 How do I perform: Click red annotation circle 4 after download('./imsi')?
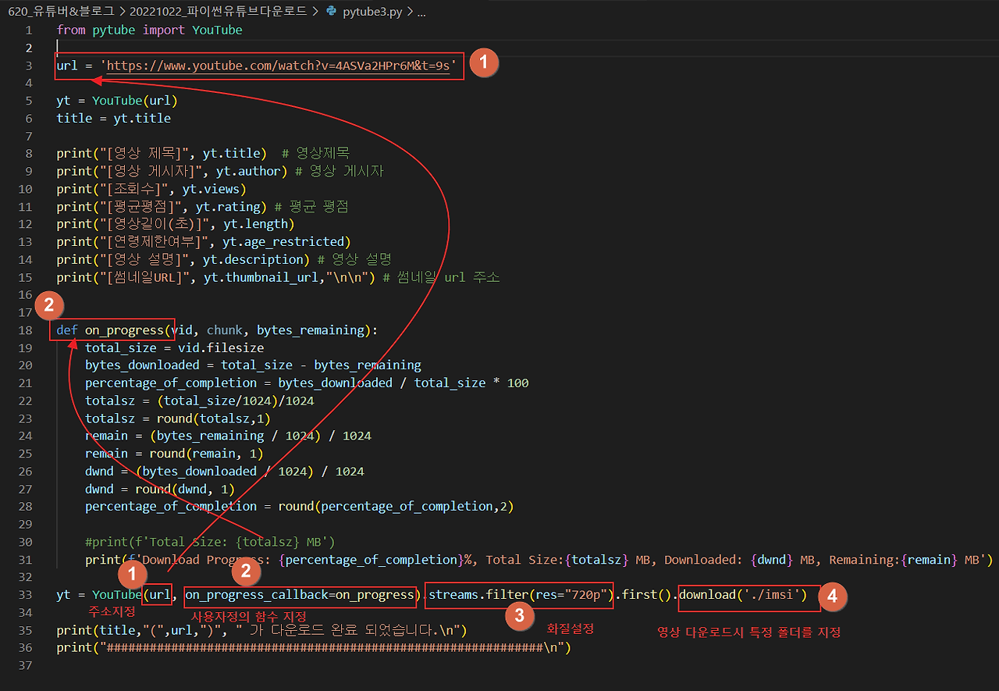point(833,597)
